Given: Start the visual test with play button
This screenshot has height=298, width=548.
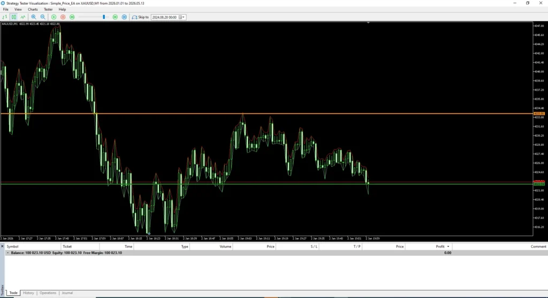Looking at the screenshot, I should click(54, 17).
